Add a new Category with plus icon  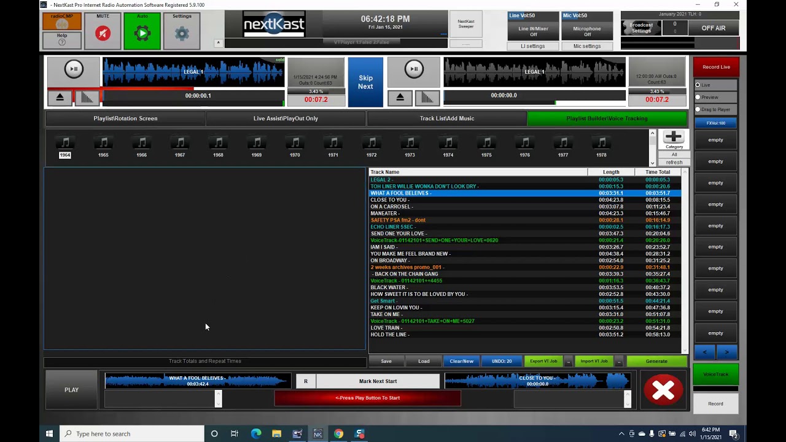point(674,140)
